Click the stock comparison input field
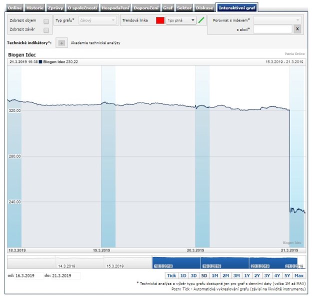Viewport: 329px width, 300px height. point(272,29)
